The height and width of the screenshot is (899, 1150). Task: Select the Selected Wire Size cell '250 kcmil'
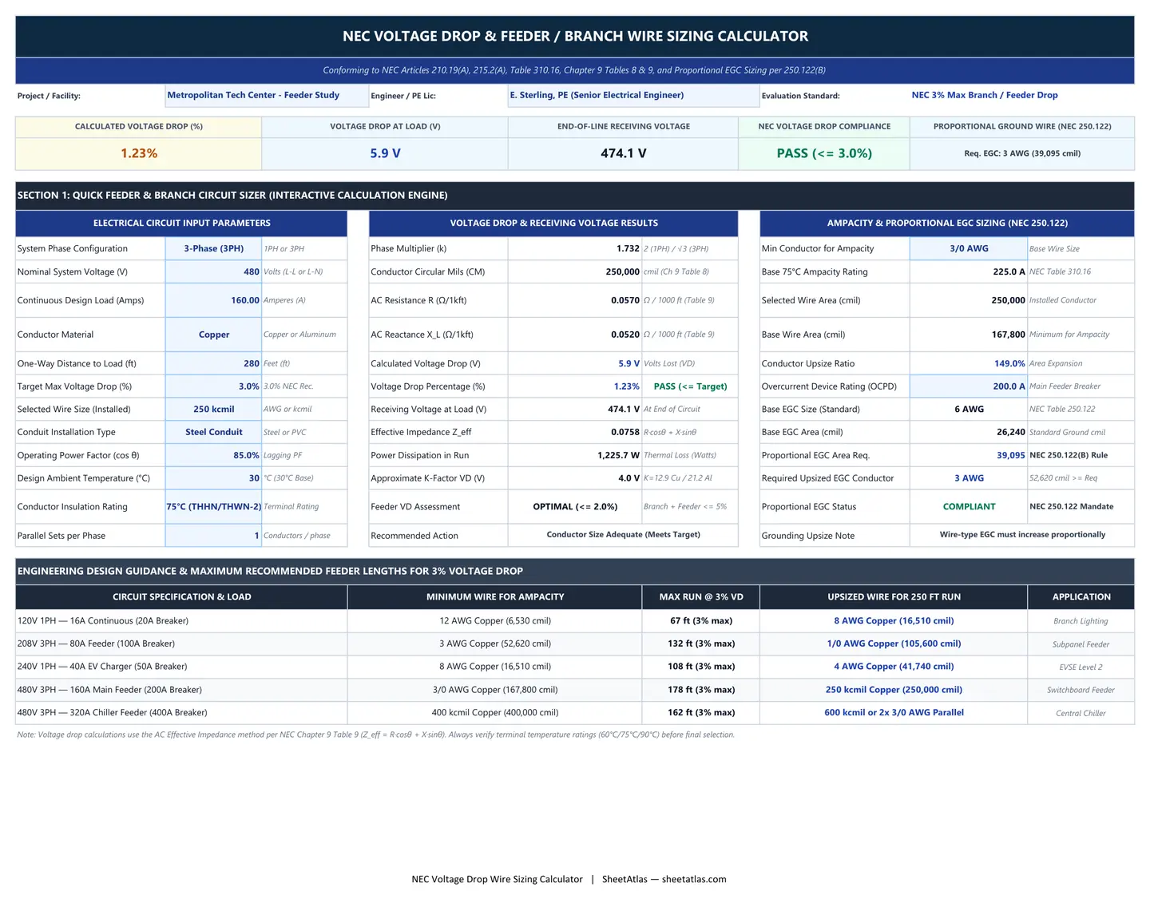click(213, 409)
